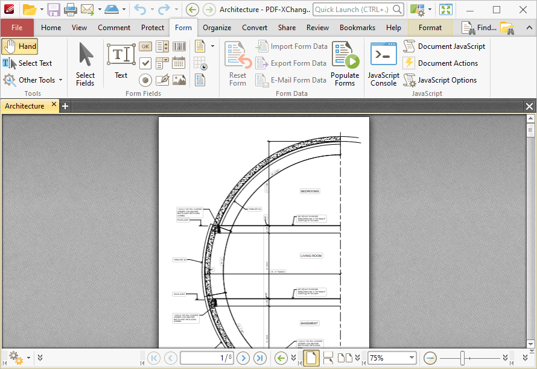537x369 pixels.
Task: Collapse the ribbon with the chevron
Action: click(x=529, y=28)
